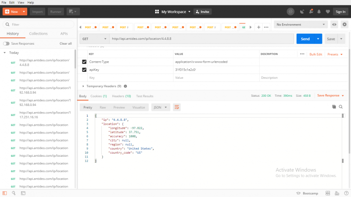Click Clear all history link
Screen dimensions: 351x197
click(65, 43)
